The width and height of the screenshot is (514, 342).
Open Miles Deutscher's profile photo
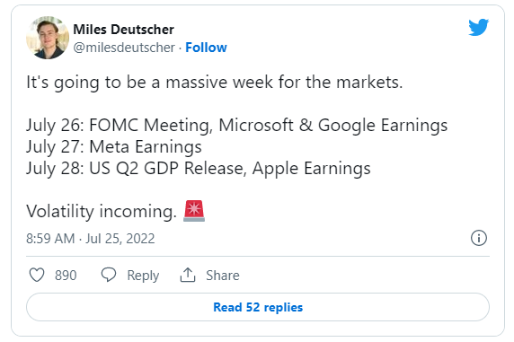click(48, 38)
